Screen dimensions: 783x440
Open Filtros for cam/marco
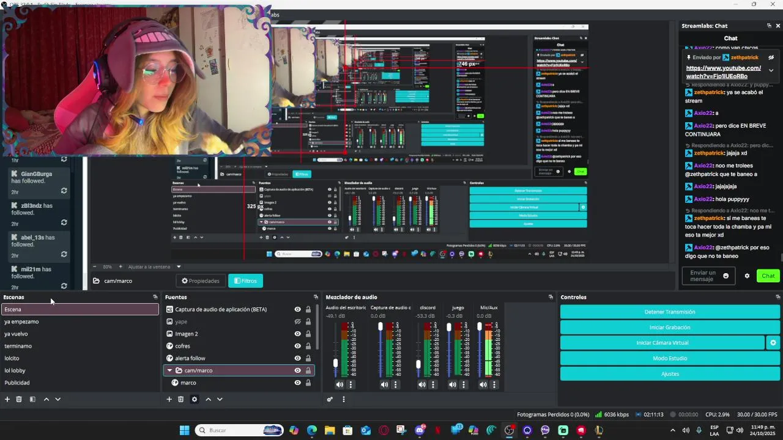click(x=245, y=281)
